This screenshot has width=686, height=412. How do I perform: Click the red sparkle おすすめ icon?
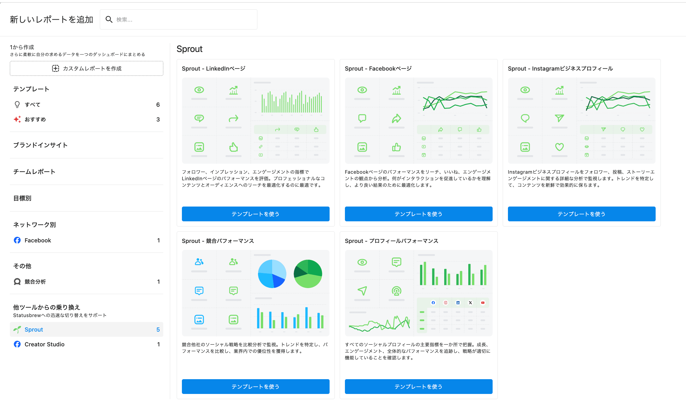coord(17,119)
